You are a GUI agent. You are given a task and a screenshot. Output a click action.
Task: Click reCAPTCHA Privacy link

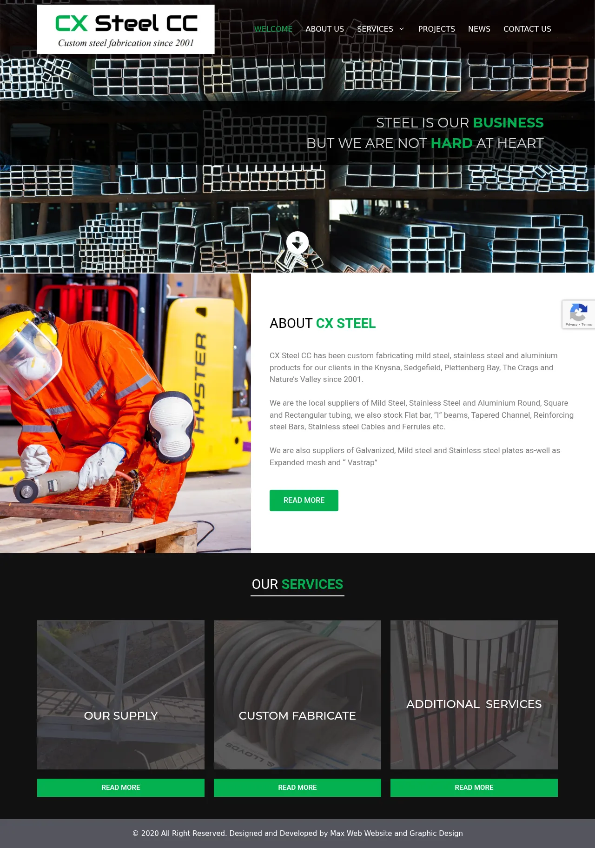[571, 325]
